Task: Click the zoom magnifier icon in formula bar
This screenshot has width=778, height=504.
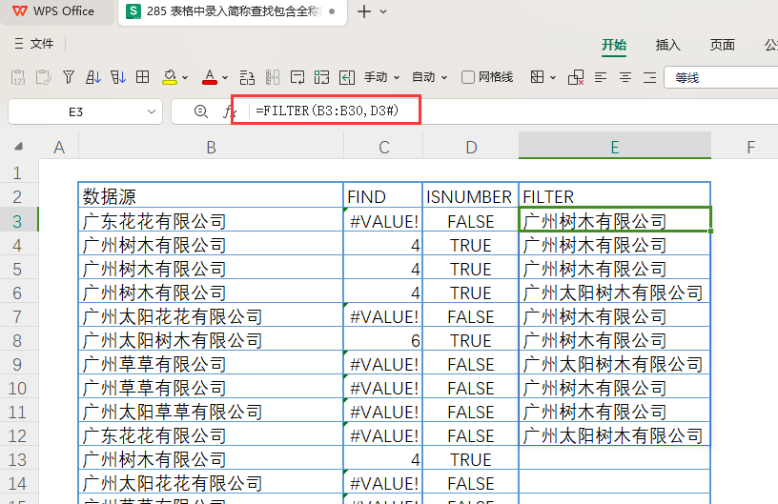Action: pyautogui.click(x=200, y=111)
